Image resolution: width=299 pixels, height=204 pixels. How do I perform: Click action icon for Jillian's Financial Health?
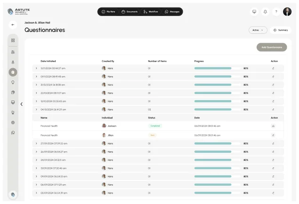click(273, 135)
